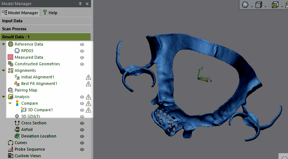288x159 pixels.
Task: Select the Pairing Map entry
Action: (x=26, y=90)
